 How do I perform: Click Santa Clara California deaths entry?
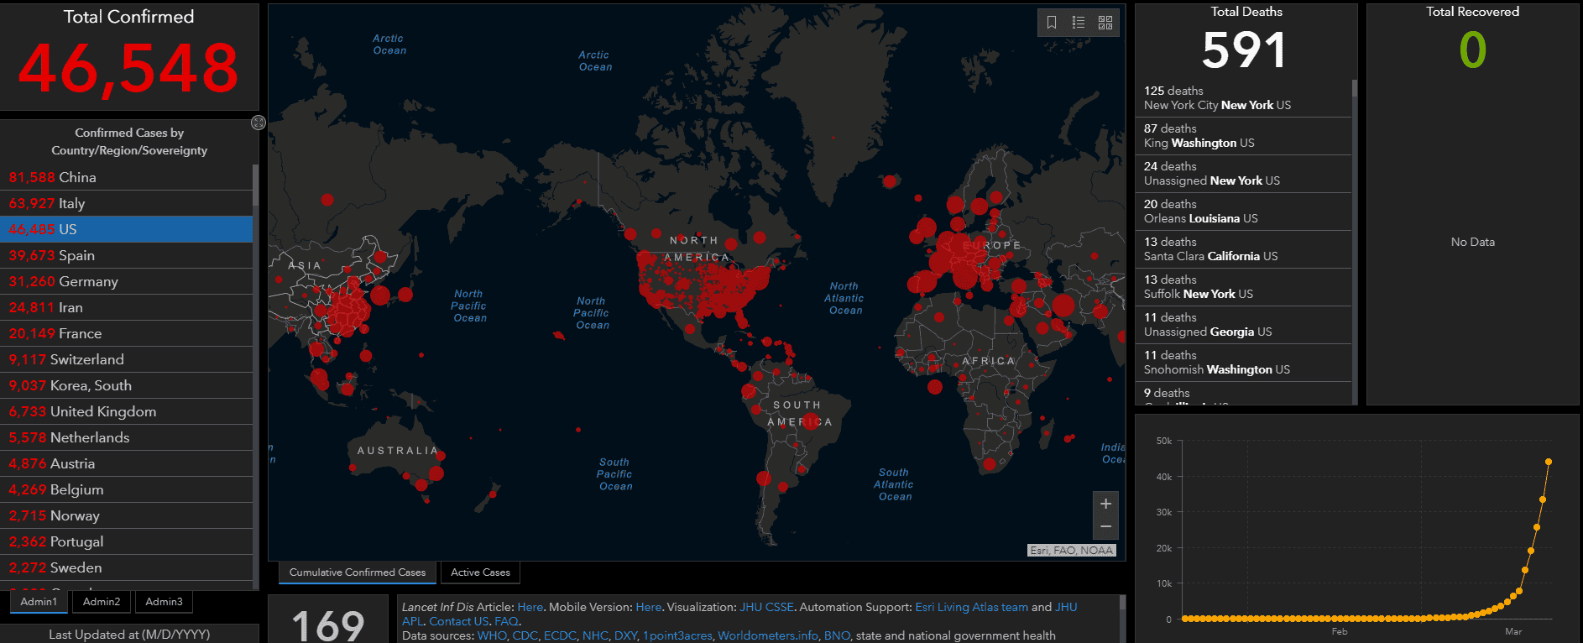[1243, 248]
